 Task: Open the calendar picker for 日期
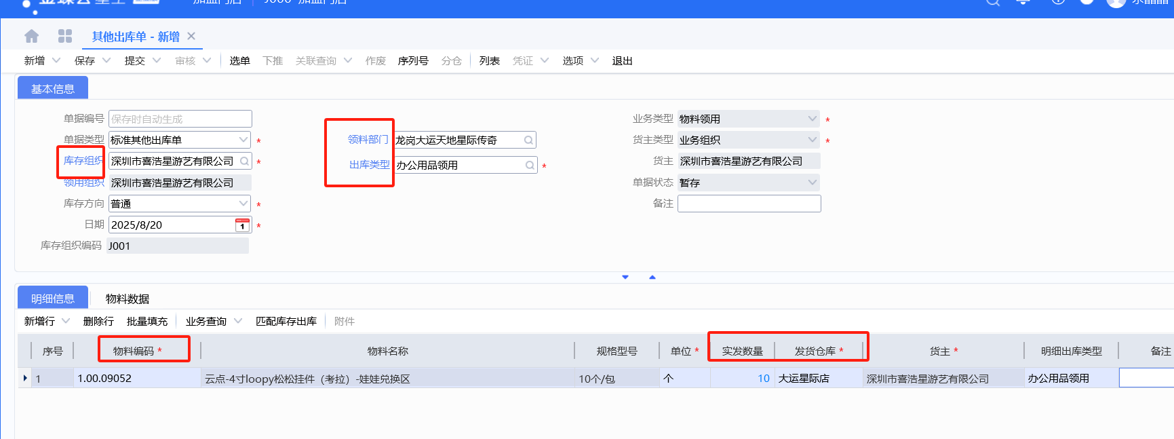(242, 225)
